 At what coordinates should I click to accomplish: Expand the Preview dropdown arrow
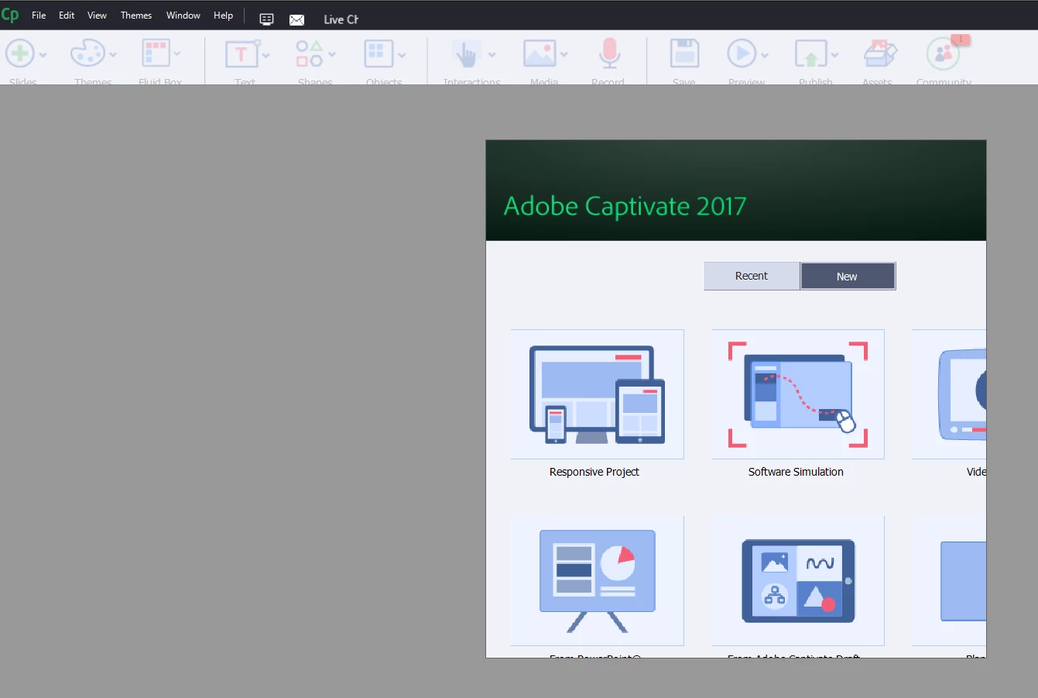click(765, 55)
